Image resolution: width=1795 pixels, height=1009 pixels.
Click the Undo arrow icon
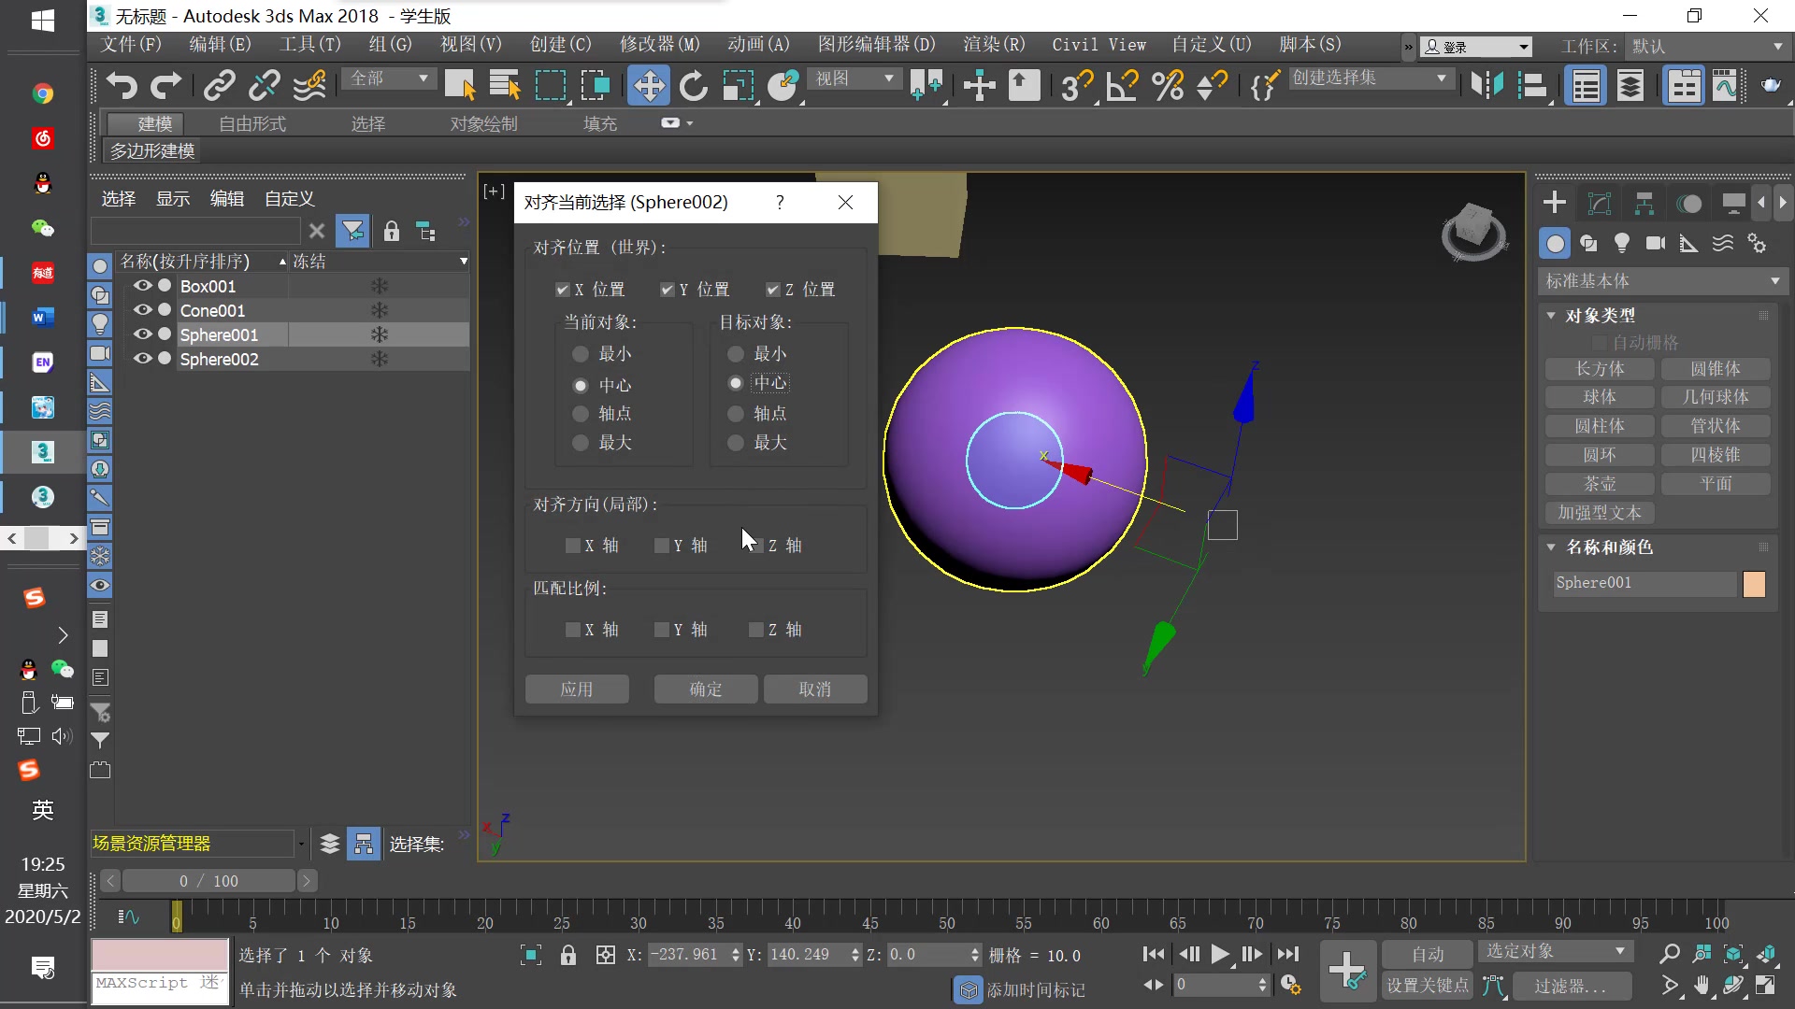pyautogui.click(x=122, y=86)
